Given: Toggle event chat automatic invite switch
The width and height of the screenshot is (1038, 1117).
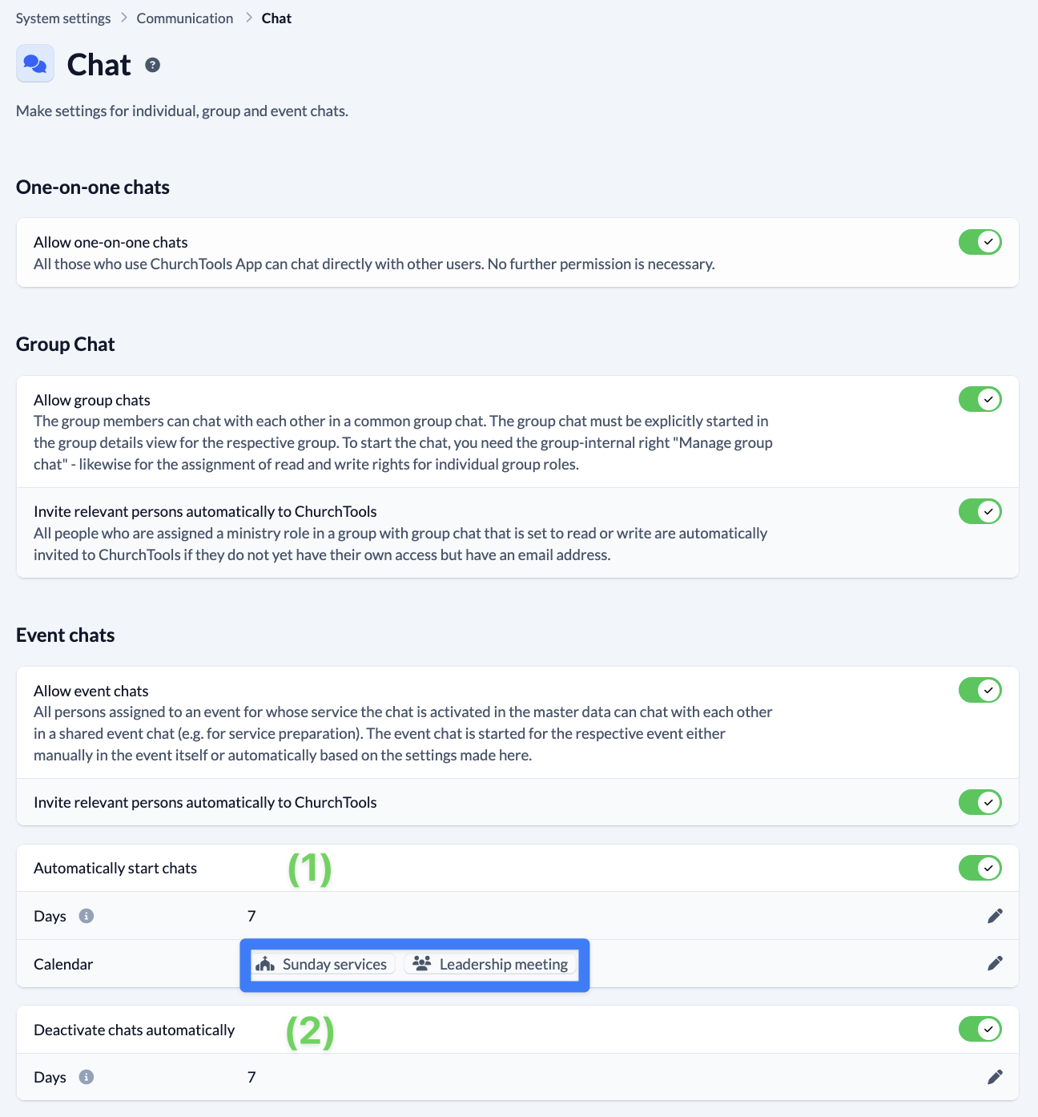Looking at the screenshot, I should (x=980, y=802).
